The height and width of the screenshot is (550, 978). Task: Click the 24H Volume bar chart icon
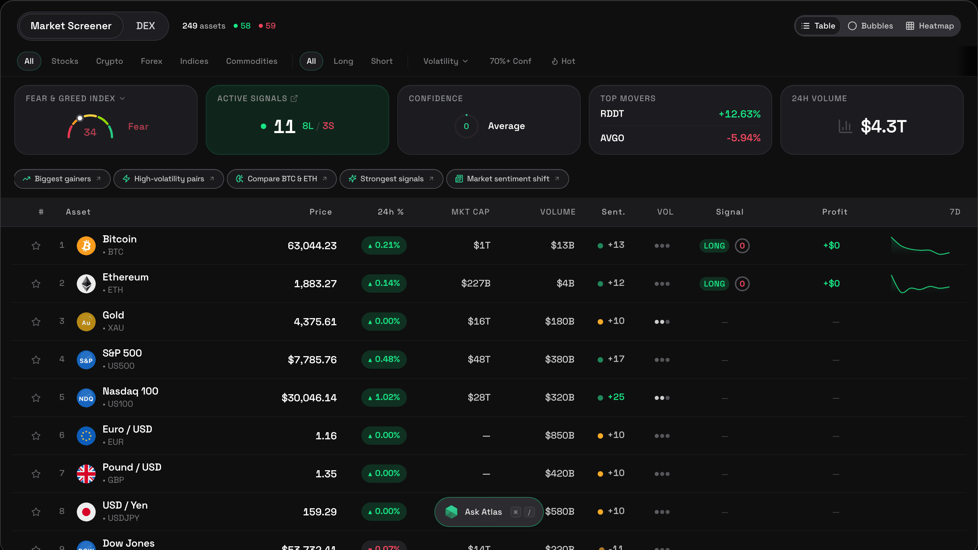[x=845, y=126]
